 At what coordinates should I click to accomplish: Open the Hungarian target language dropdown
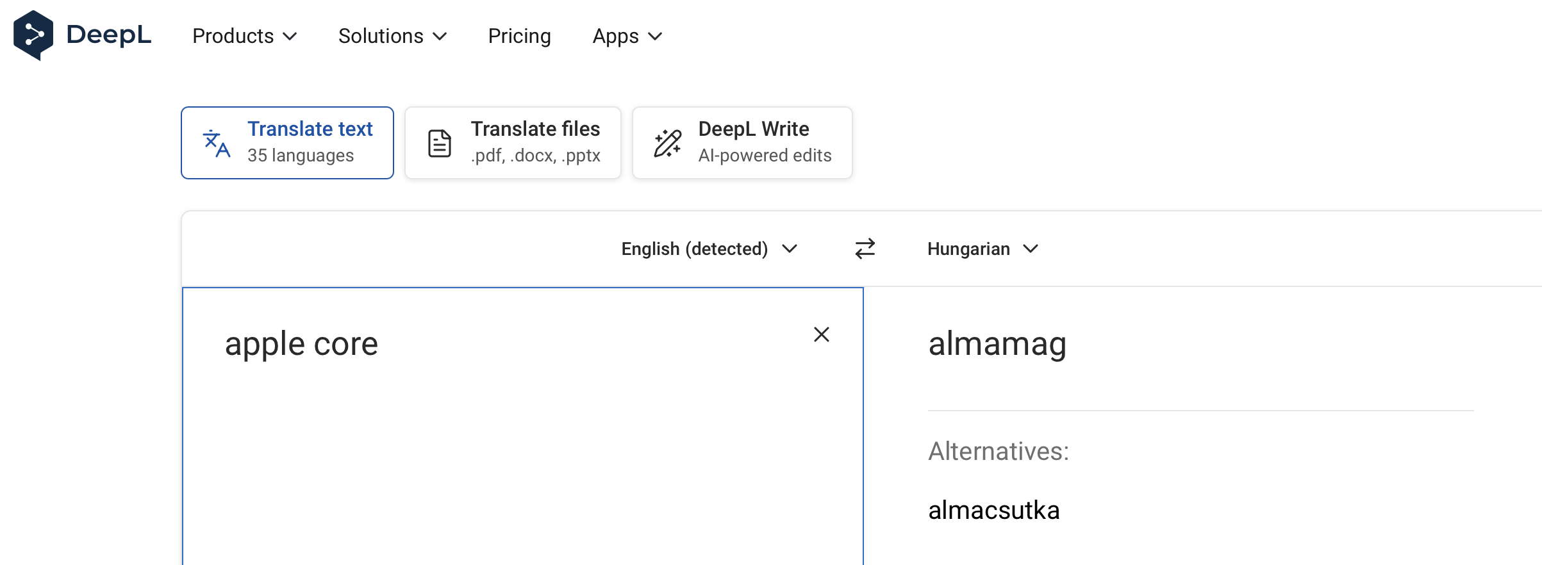(x=981, y=249)
